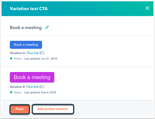This screenshot has height=119, width=155.
Task: Open the Variation B Test link
Action: [33, 87]
